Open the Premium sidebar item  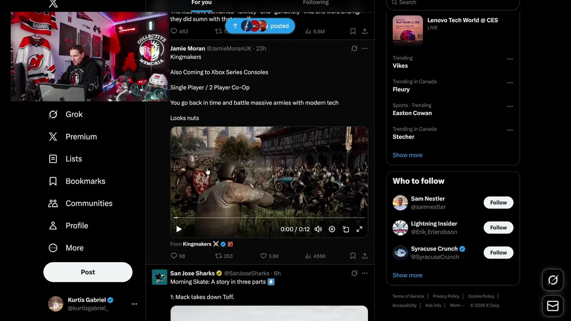click(x=73, y=136)
